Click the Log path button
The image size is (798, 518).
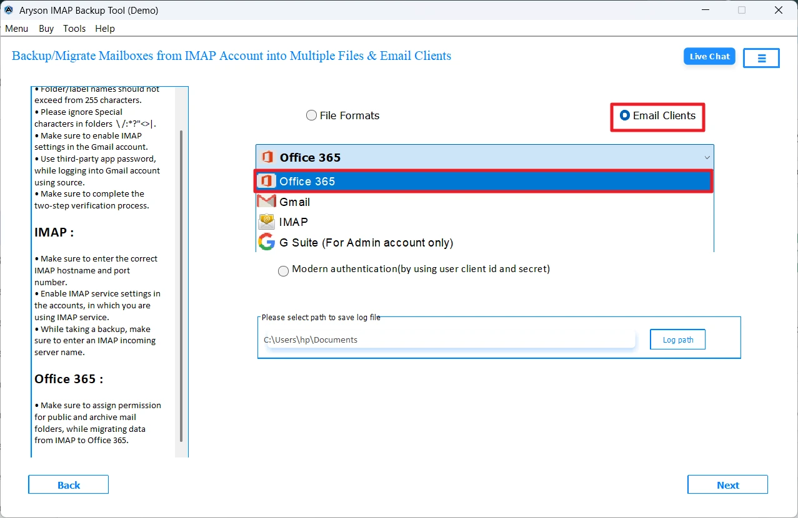pyautogui.click(x=678, y=340)
